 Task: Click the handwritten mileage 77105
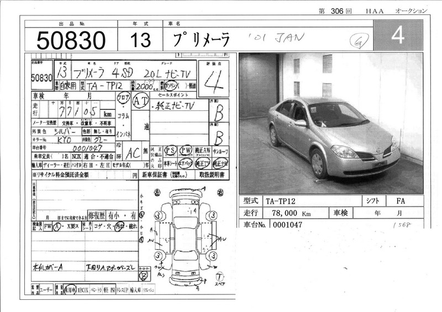coord(78,112)
